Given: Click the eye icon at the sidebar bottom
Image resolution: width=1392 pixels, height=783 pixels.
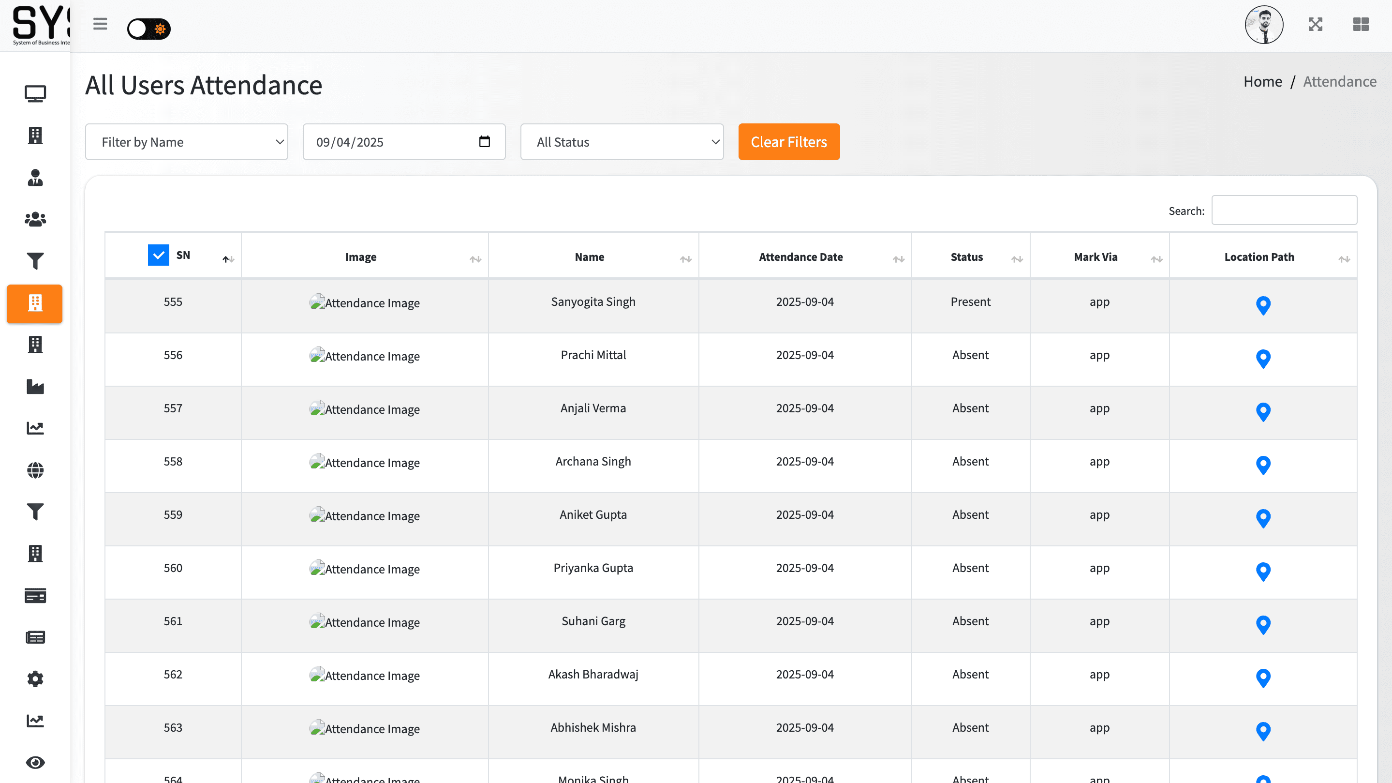Looking at the screenshot, I should pyautogui.click(x=35, y=763).
